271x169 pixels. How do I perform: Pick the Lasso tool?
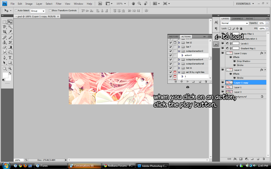pyautogui.click(x=4, y=27)
